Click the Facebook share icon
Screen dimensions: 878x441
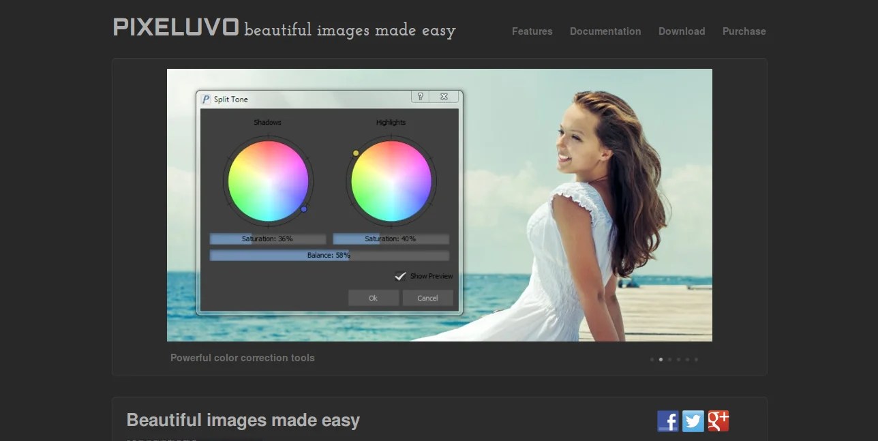pos(668,421)
